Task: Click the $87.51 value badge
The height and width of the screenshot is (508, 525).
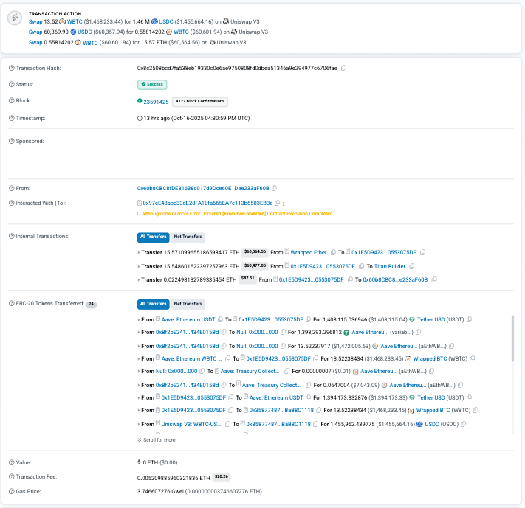Action: [248, 279]
